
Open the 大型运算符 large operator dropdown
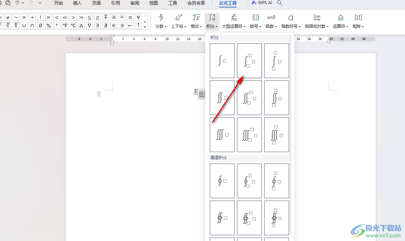[234, 21]
